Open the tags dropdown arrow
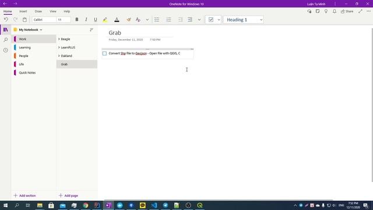The height and width of the screenshot is (210, 373). (219, 19)
